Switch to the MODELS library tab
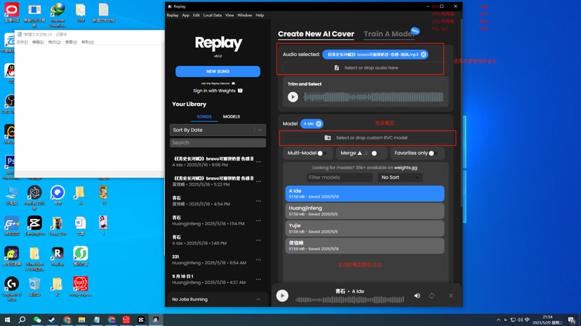 (x=232, y=116)
